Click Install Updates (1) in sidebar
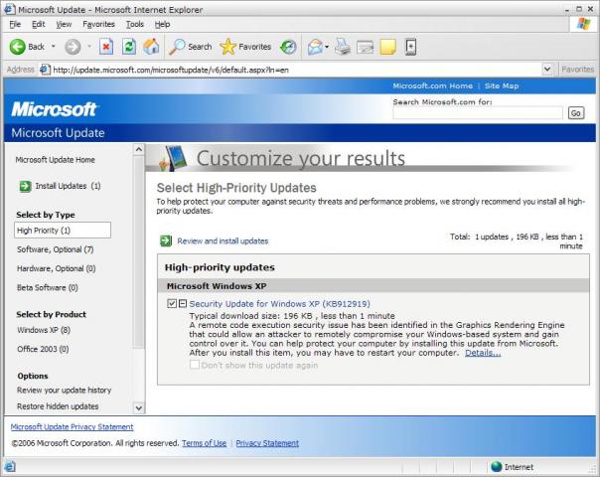 tap(68, 186)
